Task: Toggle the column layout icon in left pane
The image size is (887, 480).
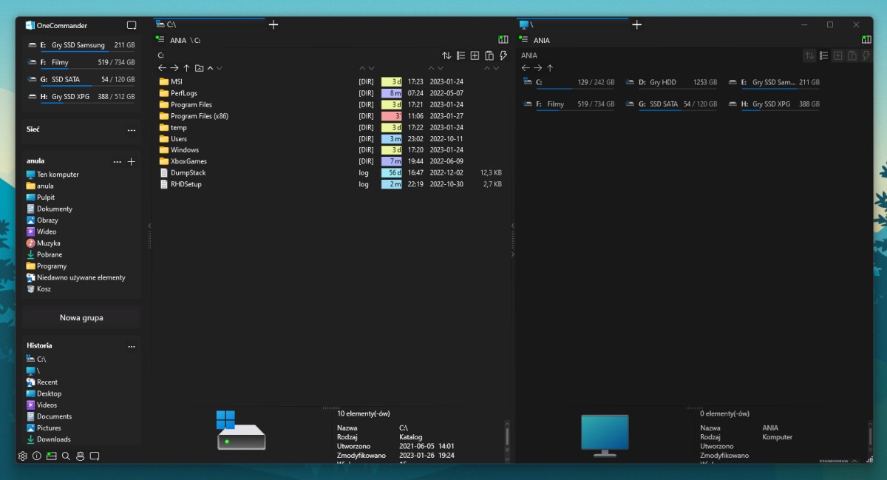Action: tap(503, 40)
